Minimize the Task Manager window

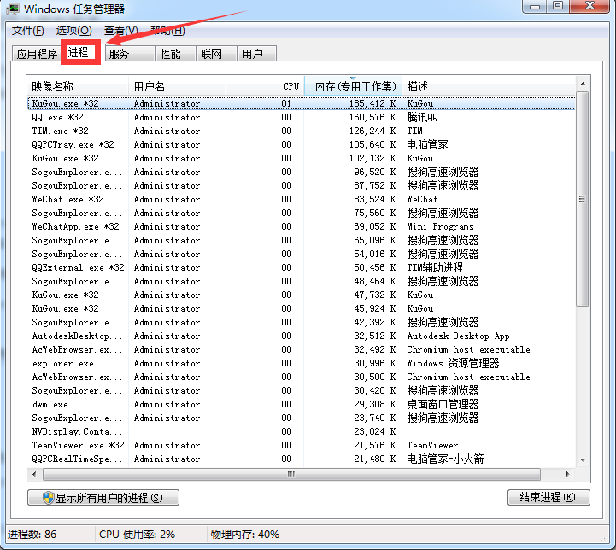pyautogui.click(x=534, y=6)
